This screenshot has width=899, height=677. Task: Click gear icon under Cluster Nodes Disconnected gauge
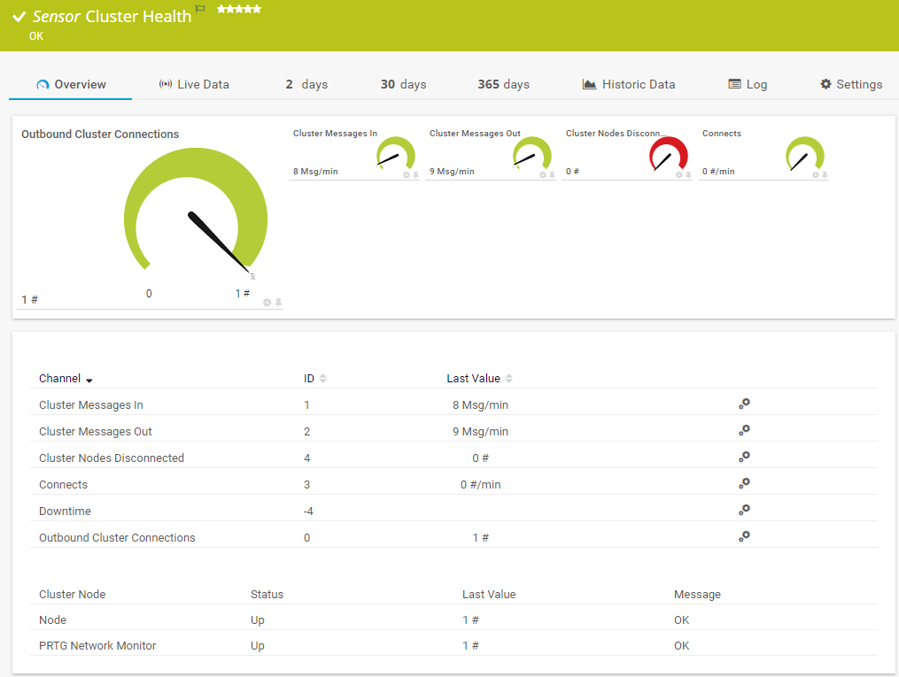[x=679, y=175]
